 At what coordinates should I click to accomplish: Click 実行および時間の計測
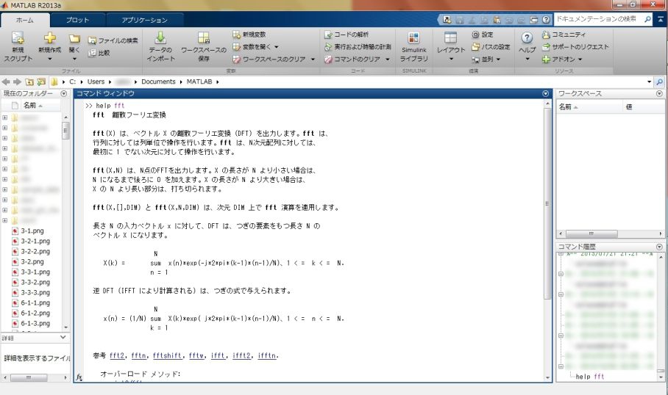coord(358,47)
